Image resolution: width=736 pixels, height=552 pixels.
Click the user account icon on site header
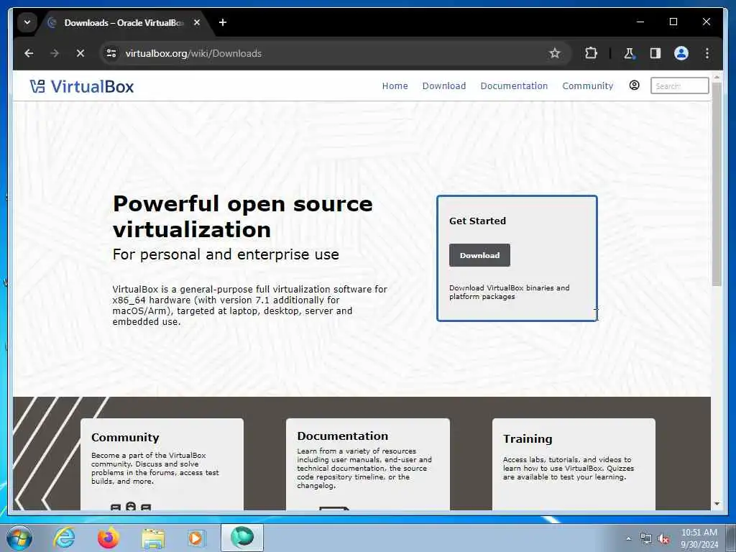pos(634,86)
